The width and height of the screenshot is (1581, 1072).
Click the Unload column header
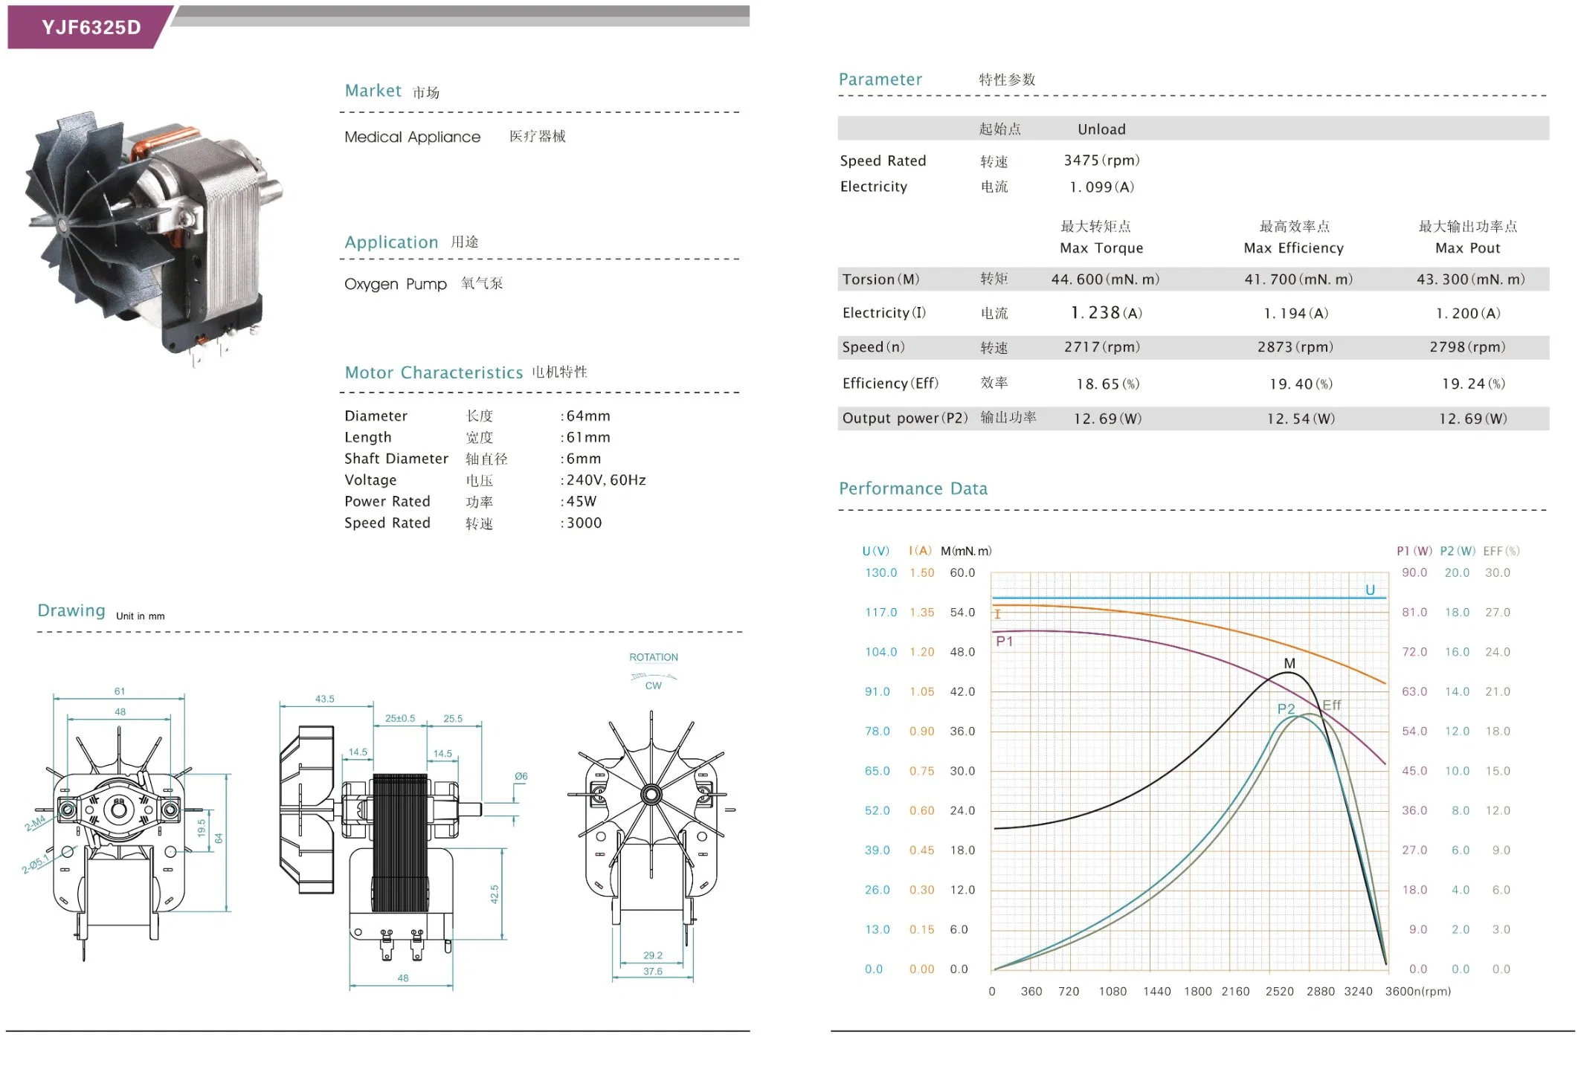point(1101,129)
